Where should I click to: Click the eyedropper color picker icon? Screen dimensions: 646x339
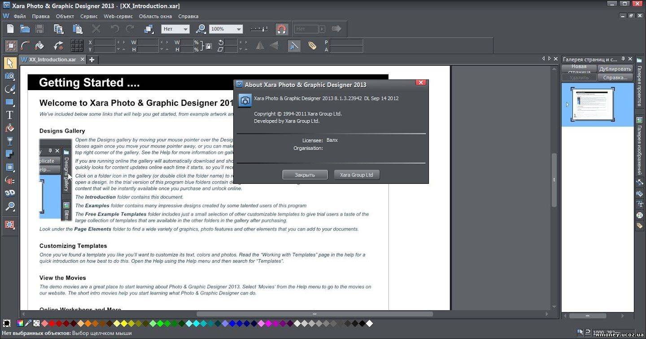pyautogui.click(x=28, y=323)
